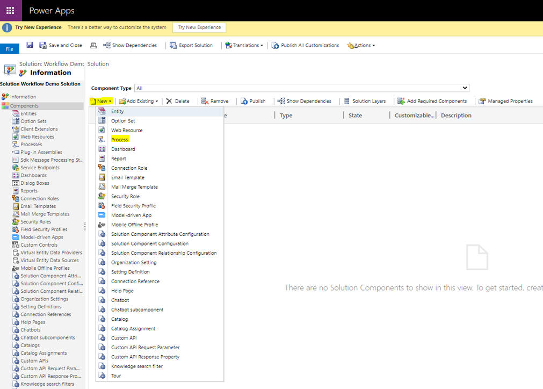Select the Save icon in the toolbar
Viewport: 543px width, 389px height.
tap(30, 45)
